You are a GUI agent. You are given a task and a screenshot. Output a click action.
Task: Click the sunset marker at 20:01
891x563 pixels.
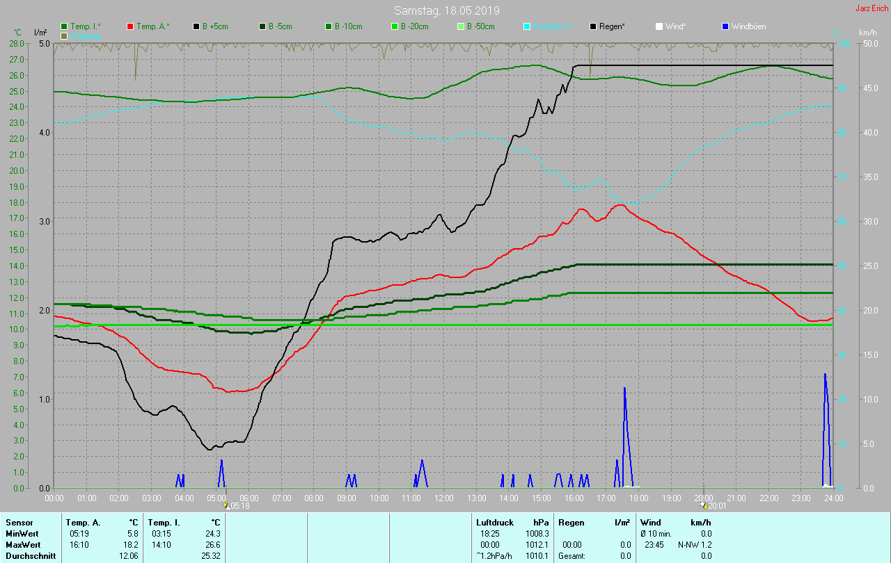704,506
